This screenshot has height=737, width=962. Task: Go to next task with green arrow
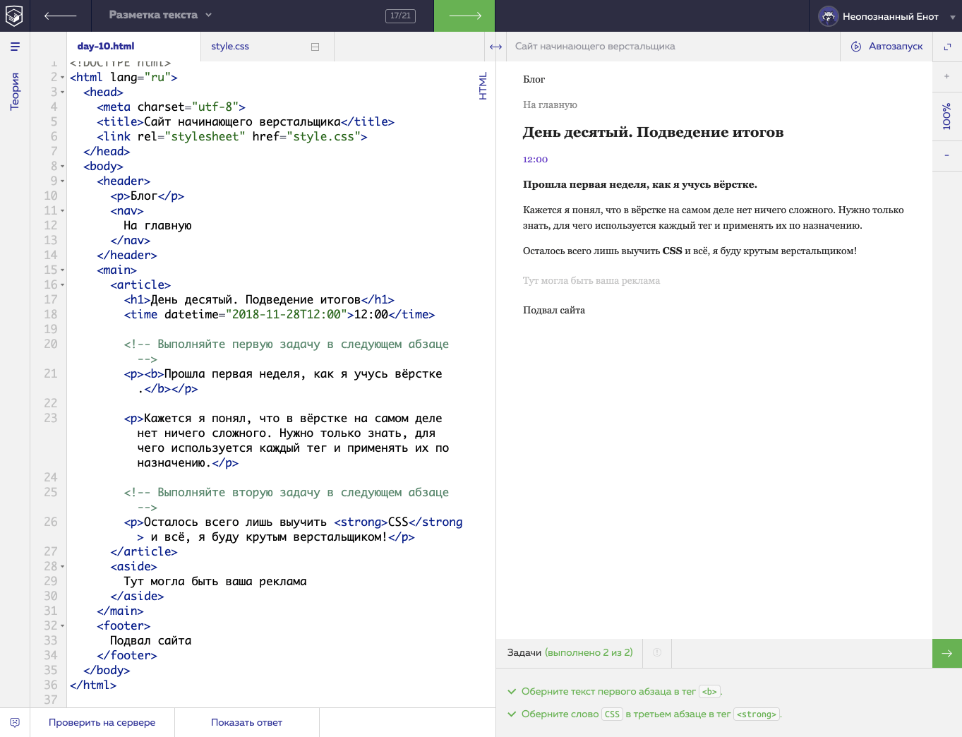464,16
